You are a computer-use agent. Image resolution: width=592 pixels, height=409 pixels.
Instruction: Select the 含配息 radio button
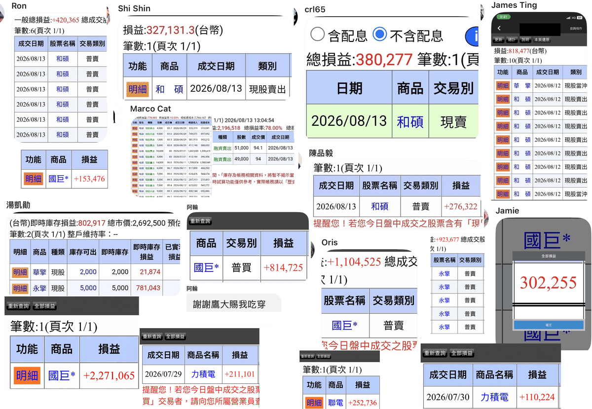pos(318,35)
